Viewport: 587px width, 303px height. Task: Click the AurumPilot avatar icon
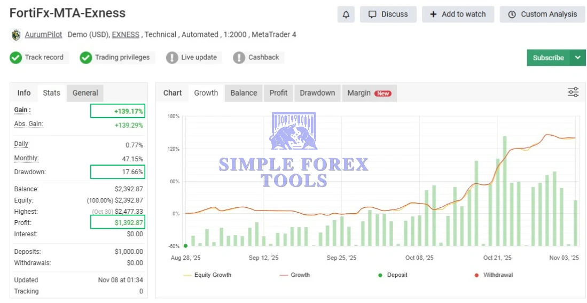click(16, 35)
